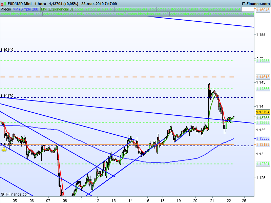Click the 1,145 price axis label

pos(261,82)
